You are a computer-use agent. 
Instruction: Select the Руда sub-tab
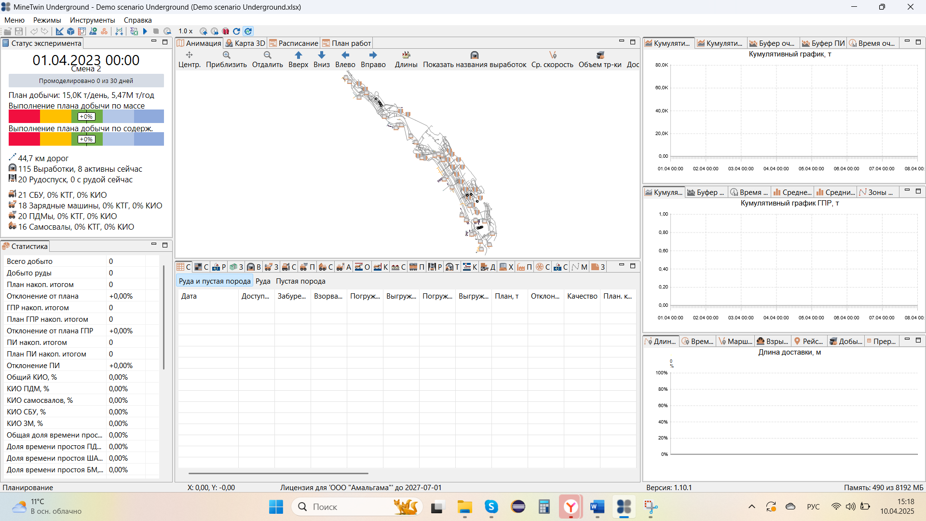(263, 281)
